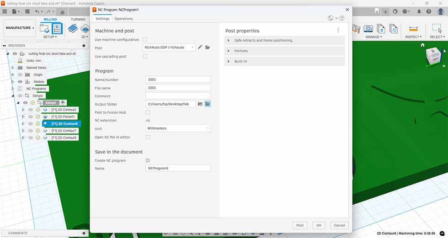Open the Machine Library icon
Image resolution: width=448 pixels, height=238 pixels.
(368, 28)
